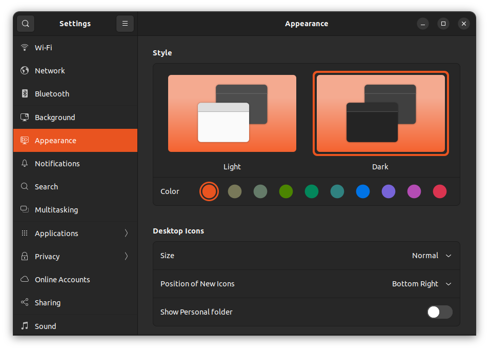Select the Light style option

click(x=232, y=113)
